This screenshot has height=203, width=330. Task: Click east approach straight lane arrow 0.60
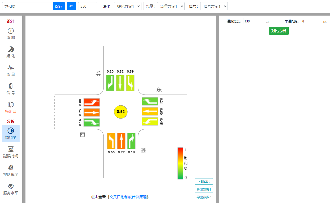click(x=150, y=111)
